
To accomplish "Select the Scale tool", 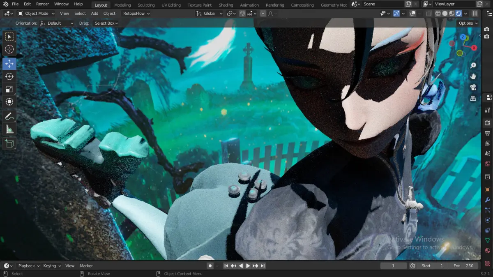I will (9, 89).
